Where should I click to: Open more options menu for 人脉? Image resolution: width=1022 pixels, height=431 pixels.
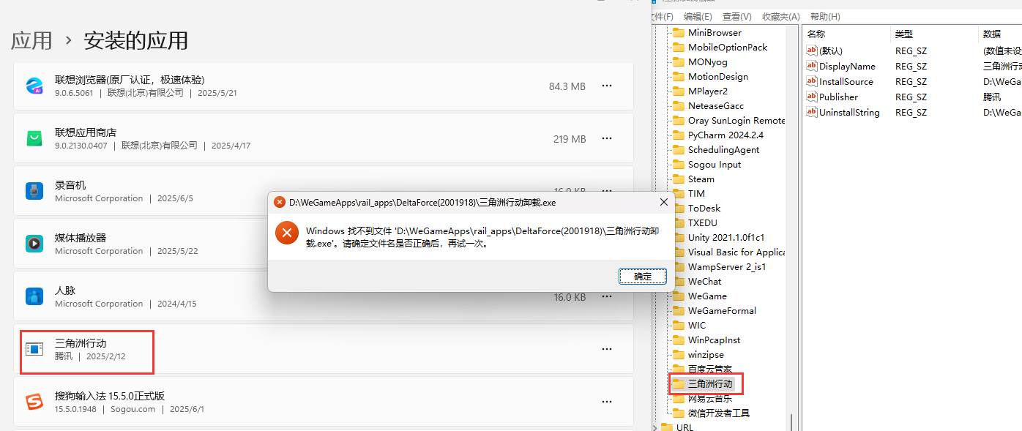tap(607, 296)
